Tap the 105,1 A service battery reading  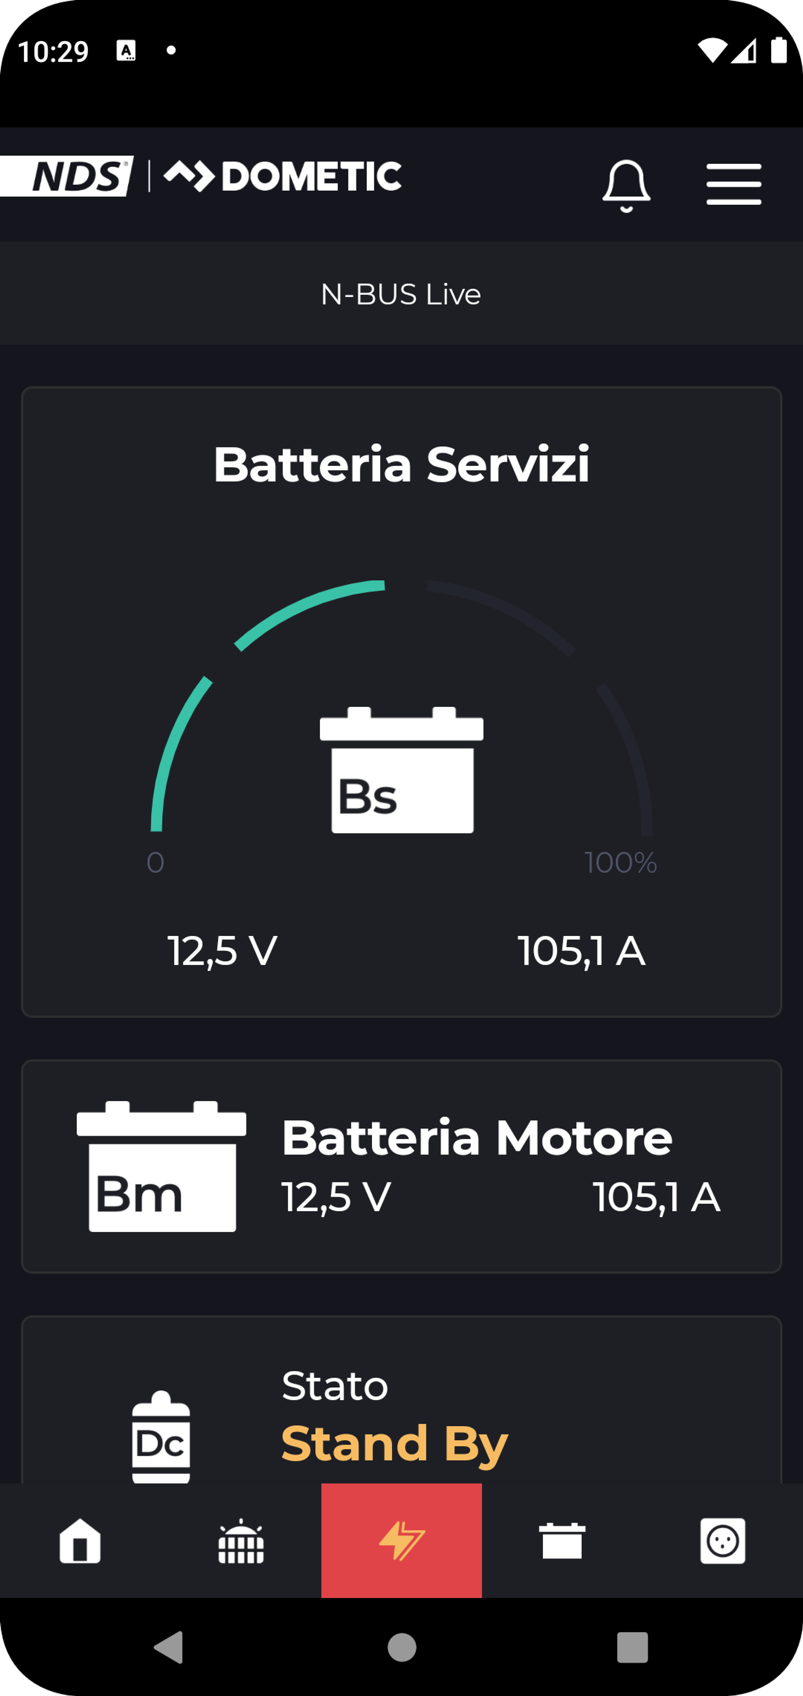coord(581,951)
